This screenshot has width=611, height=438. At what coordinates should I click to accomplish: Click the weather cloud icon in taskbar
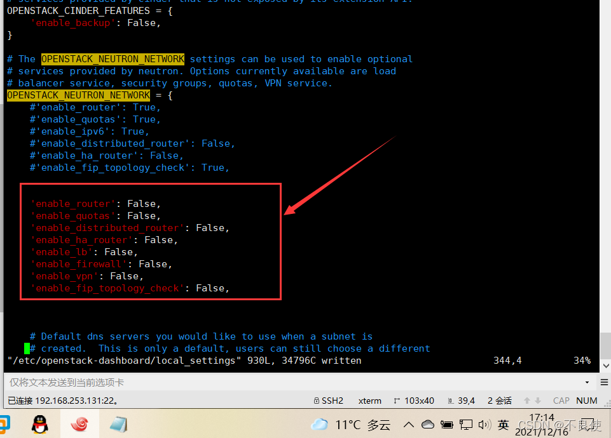(320, 425)
